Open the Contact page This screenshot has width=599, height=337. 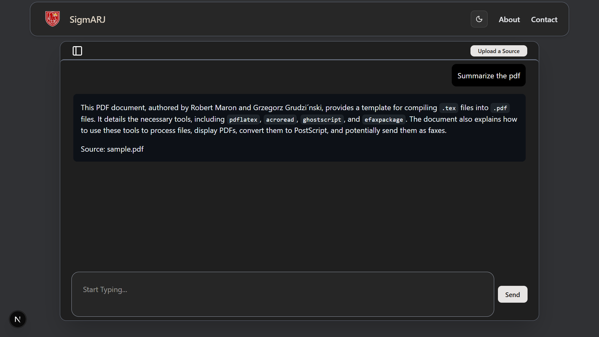(544, 19)
